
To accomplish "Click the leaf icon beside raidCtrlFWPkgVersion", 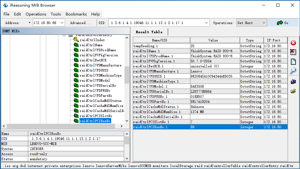I will coord(76,55).
